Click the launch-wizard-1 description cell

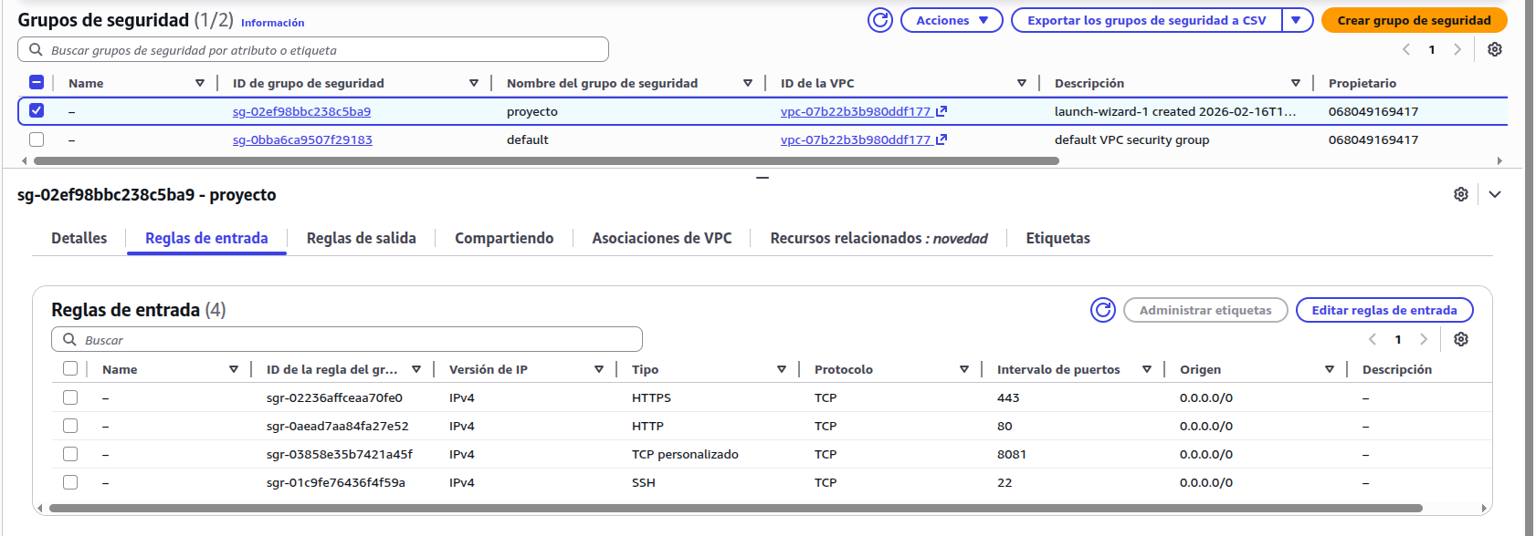tap(1175, 111)
